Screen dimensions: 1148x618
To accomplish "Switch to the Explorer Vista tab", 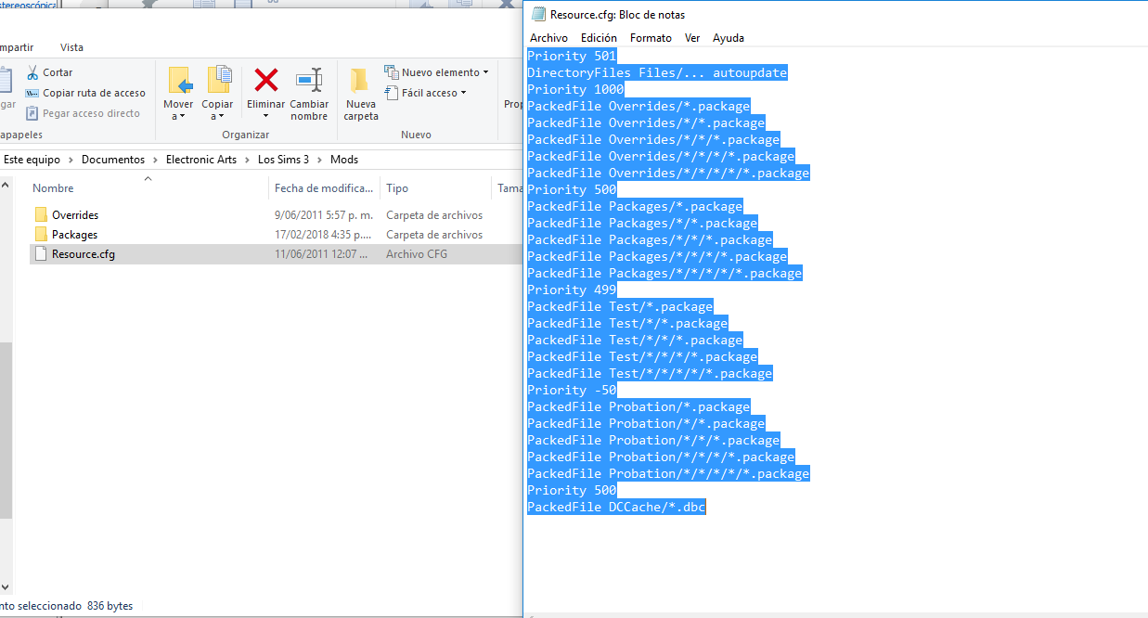I will [x=71, y=47].
